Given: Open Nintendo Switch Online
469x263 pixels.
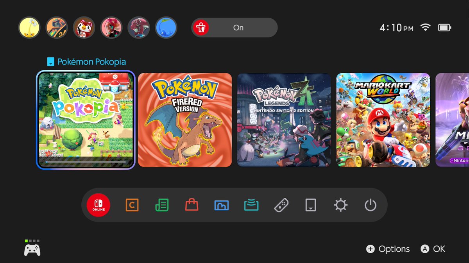Looking at the screenshot, I should click(x=98, y=205).
